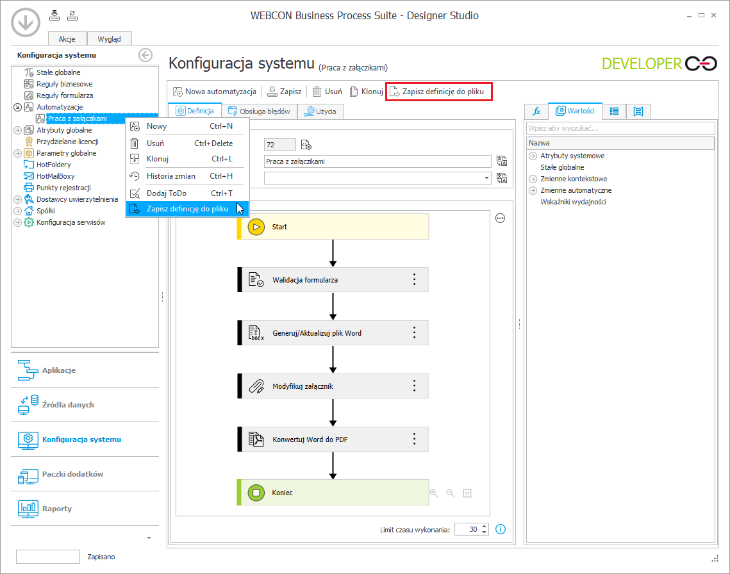Expand Zmienne kontekstowe in values list

pos(533,179)
